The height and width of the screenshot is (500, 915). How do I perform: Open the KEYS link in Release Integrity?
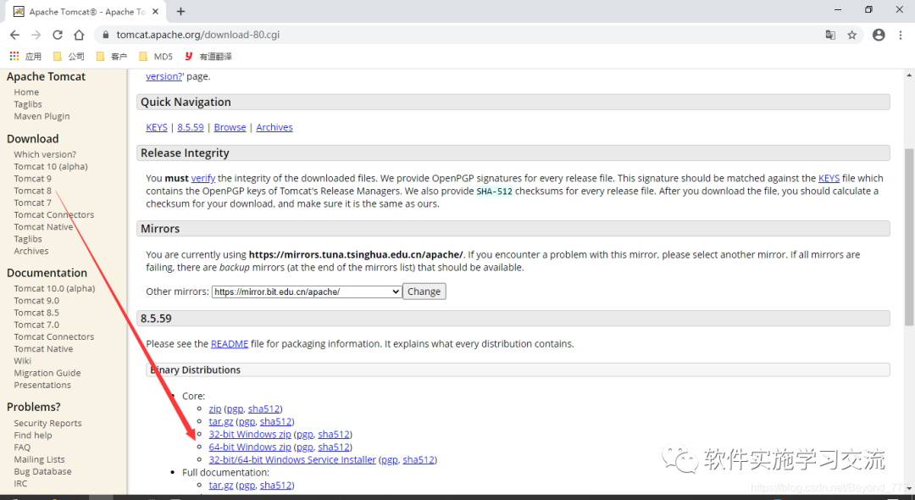coord(829,178)
